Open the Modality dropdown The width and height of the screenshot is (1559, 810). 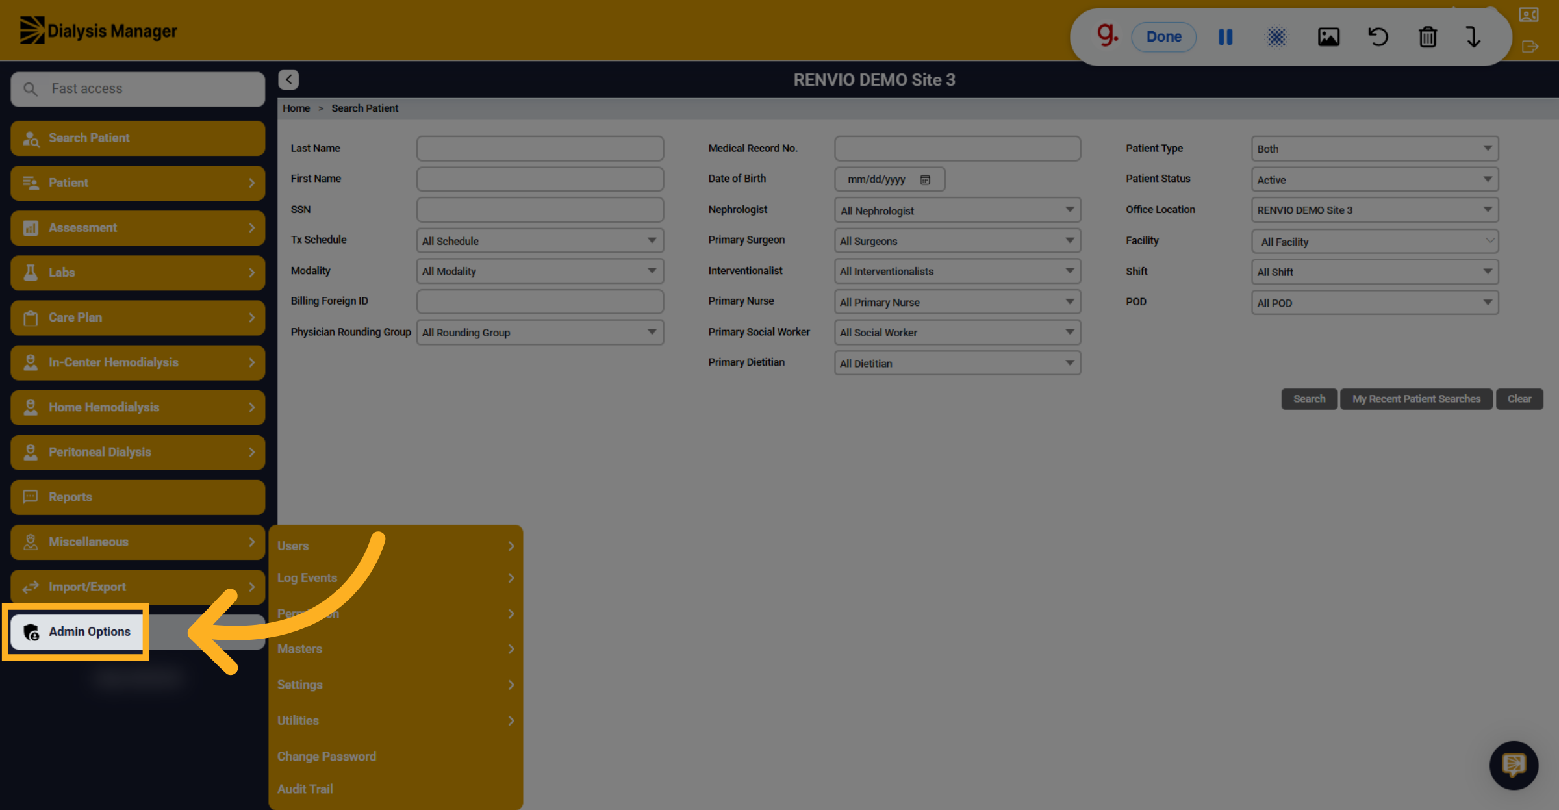click(540, 272)
